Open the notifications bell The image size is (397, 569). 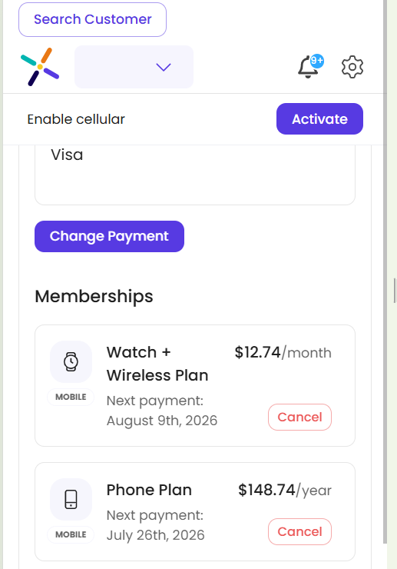pyautogui.click(x=308, y=68)
